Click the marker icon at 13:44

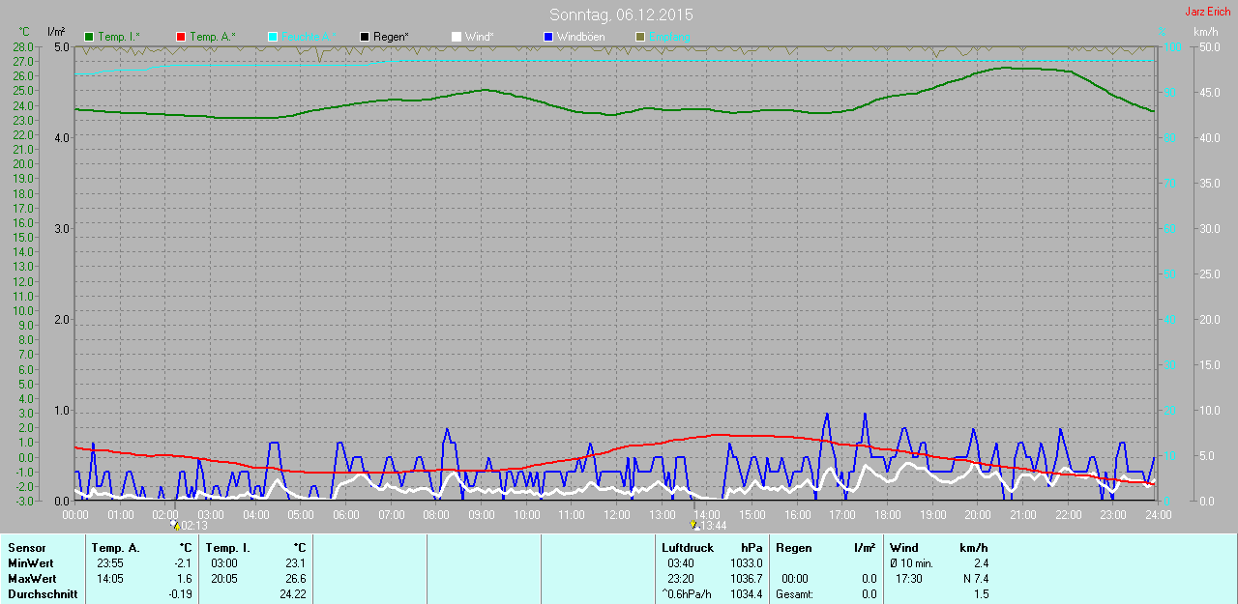694,525
